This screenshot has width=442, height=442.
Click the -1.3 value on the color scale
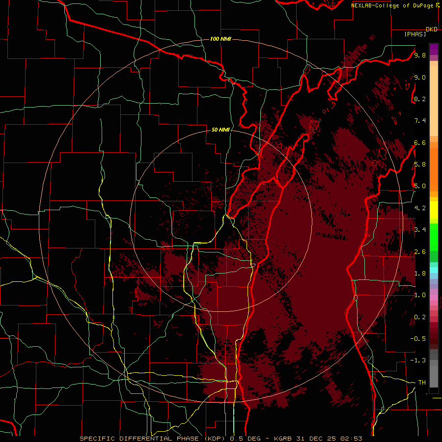click(x=418, y=360)
